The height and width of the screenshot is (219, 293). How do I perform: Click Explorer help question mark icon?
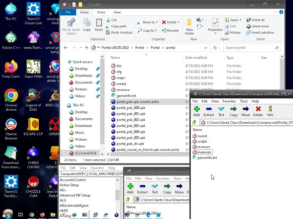point(281,12)
